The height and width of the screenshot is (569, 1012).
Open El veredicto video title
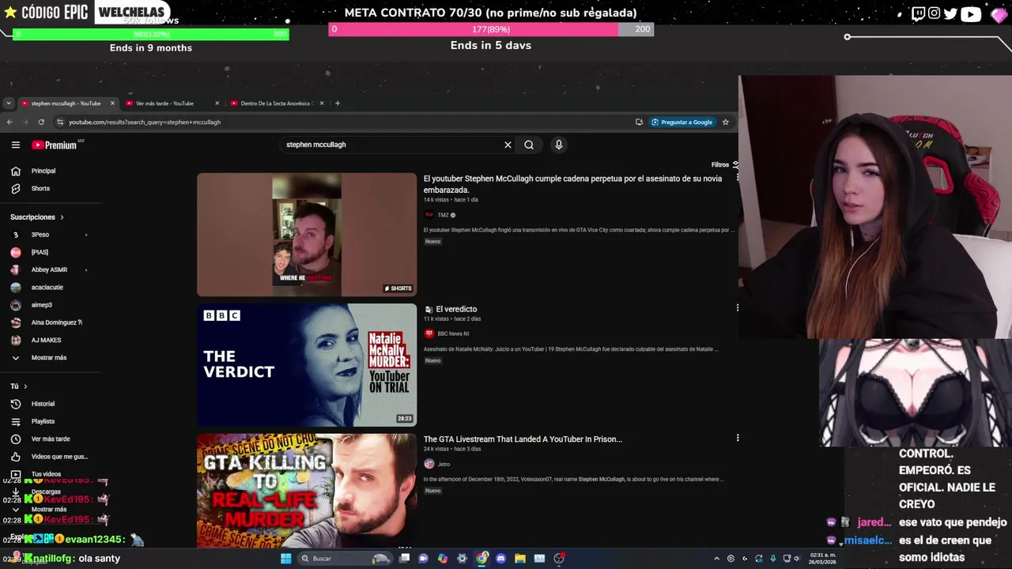click(456, 309)
